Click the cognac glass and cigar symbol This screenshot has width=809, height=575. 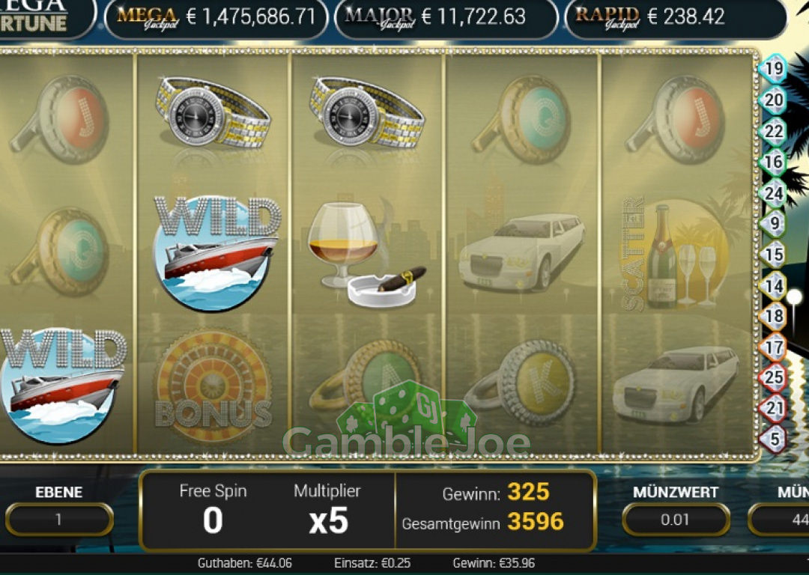pos(366,255)
